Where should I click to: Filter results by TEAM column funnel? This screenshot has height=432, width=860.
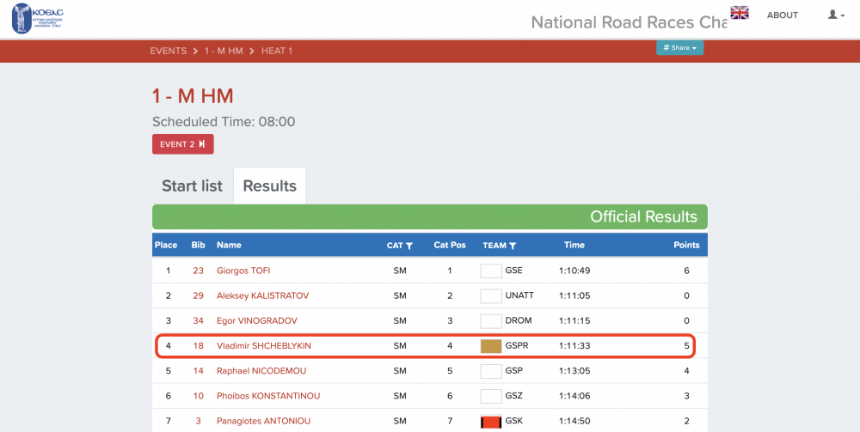tap(513, 246)
